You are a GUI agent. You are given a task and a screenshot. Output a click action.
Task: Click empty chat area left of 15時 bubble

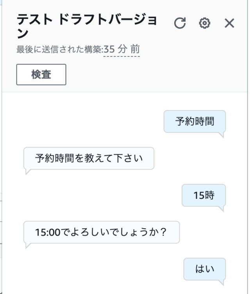[x=101, y=195]
